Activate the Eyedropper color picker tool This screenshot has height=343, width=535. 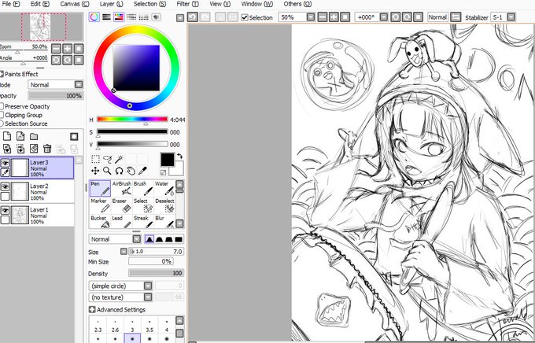pyautogui.click(x=142, y=171)
